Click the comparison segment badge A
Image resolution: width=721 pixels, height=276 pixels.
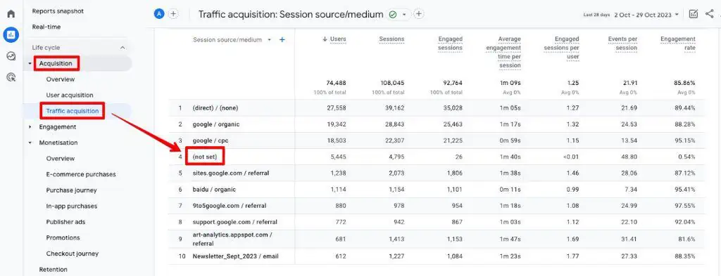pyautogui.click(x=159, y=14)
